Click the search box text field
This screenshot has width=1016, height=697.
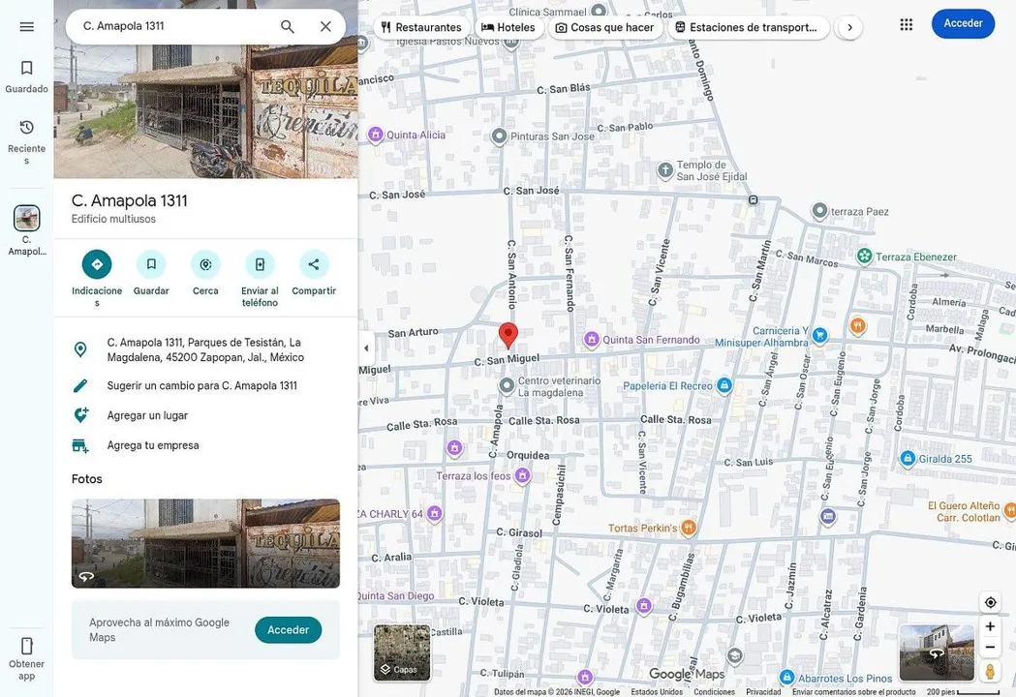175,26
